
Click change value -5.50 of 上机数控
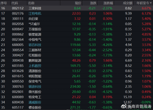[92, 66]
